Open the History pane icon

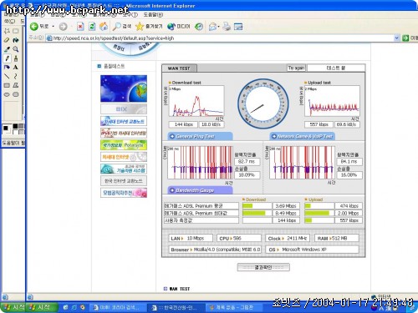(x=199, y=27)
